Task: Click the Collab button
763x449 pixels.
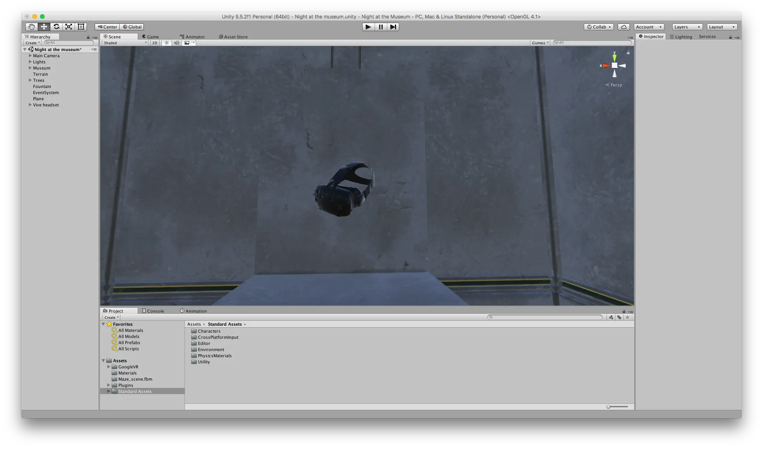Action: [x=598, y=27]
